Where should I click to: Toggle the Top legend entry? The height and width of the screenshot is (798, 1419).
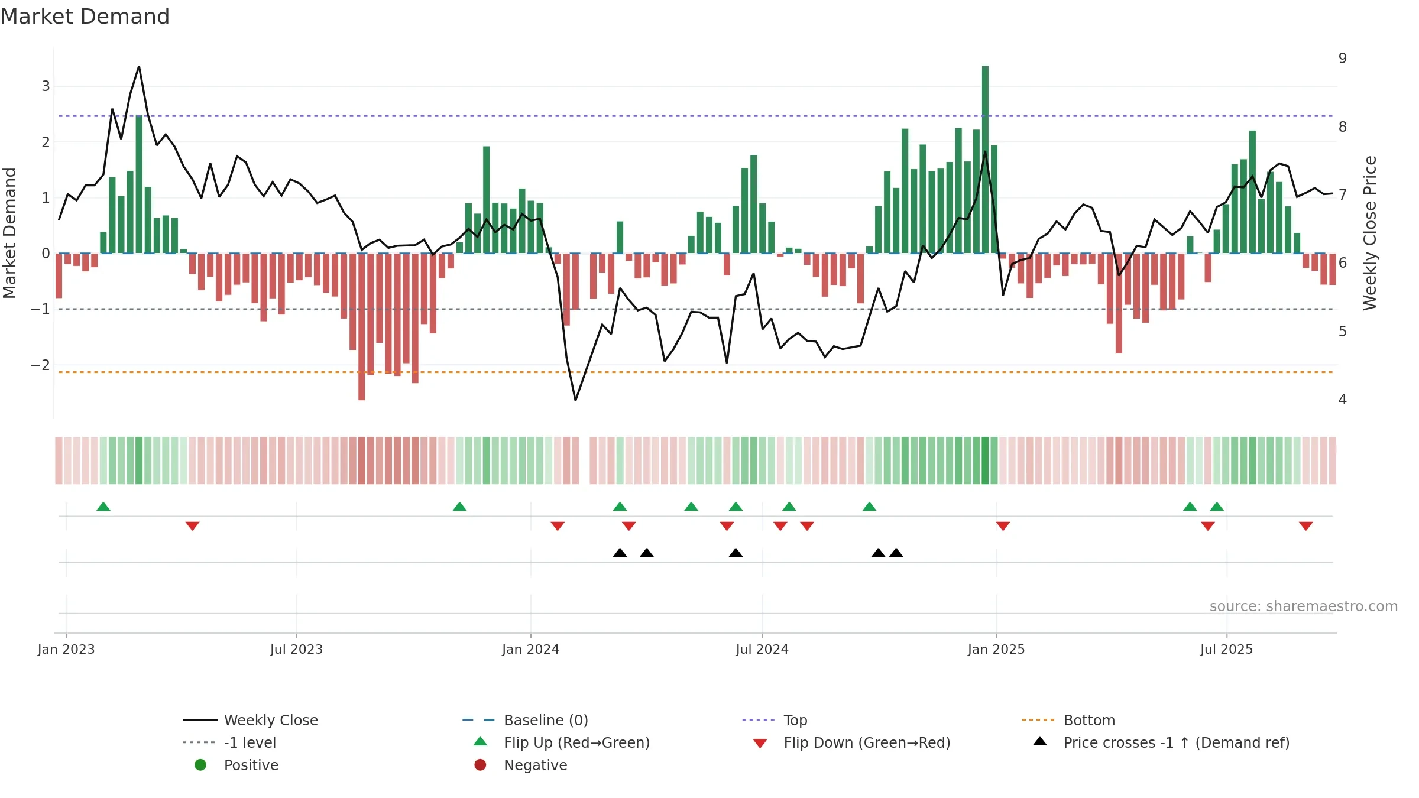pyautogui.click(x=775, y=720)
